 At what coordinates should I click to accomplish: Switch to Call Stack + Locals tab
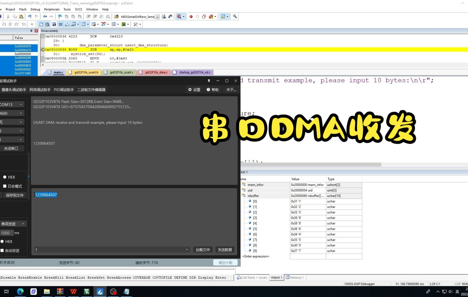(252, 278)
